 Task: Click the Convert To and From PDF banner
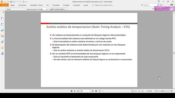click(165, 8)
